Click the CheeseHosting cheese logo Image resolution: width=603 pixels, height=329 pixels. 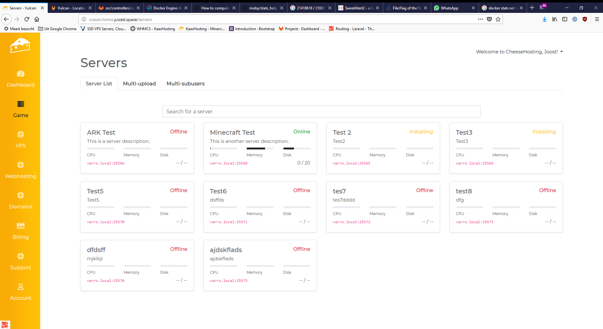[20, 46]
